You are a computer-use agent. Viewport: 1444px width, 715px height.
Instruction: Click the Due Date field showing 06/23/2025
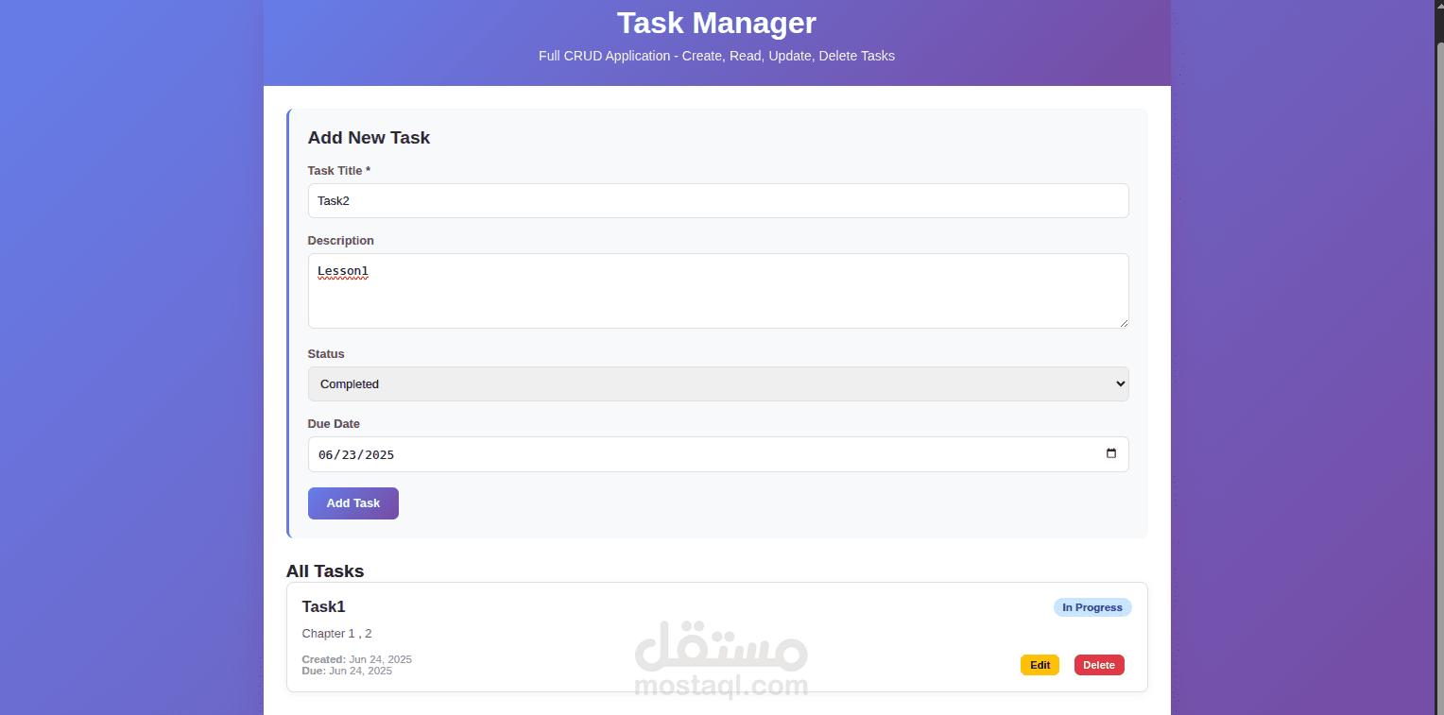pos(718,454)
